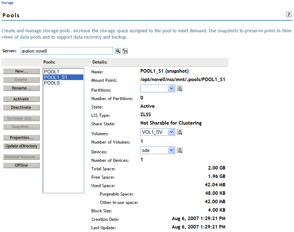
Task: Activate the selected pool
Action: coord(21,99)
